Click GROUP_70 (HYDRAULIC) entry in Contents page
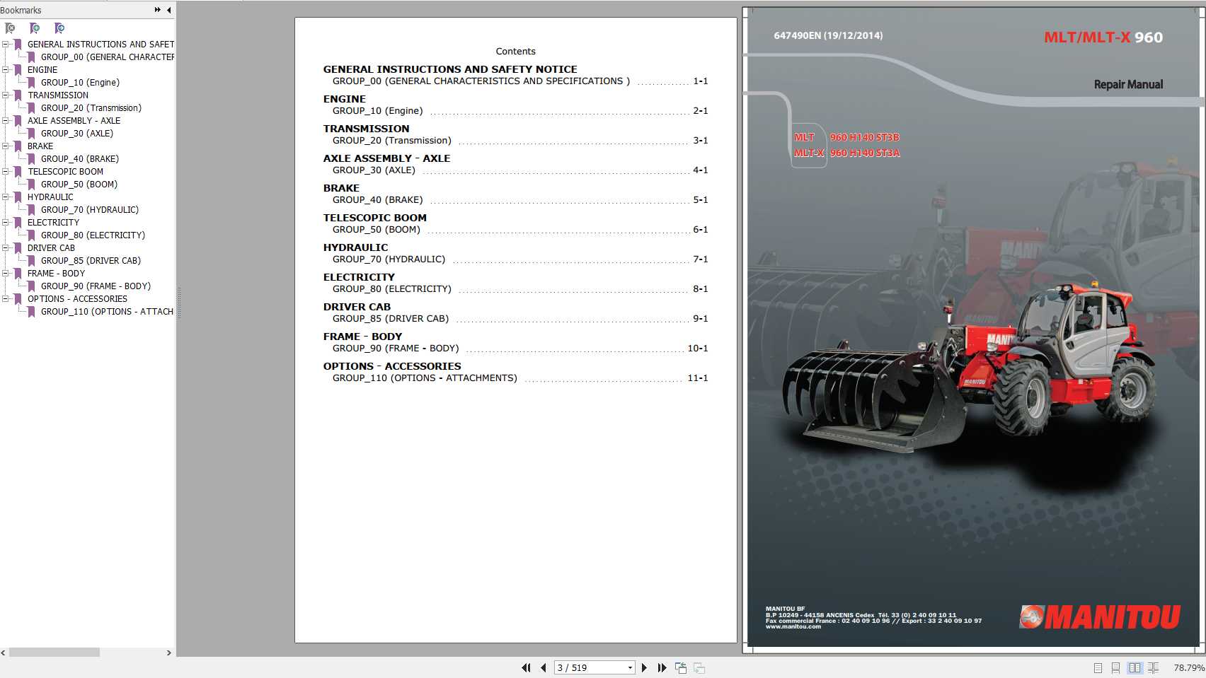The image size is (1206, 678). pos(389,259)
